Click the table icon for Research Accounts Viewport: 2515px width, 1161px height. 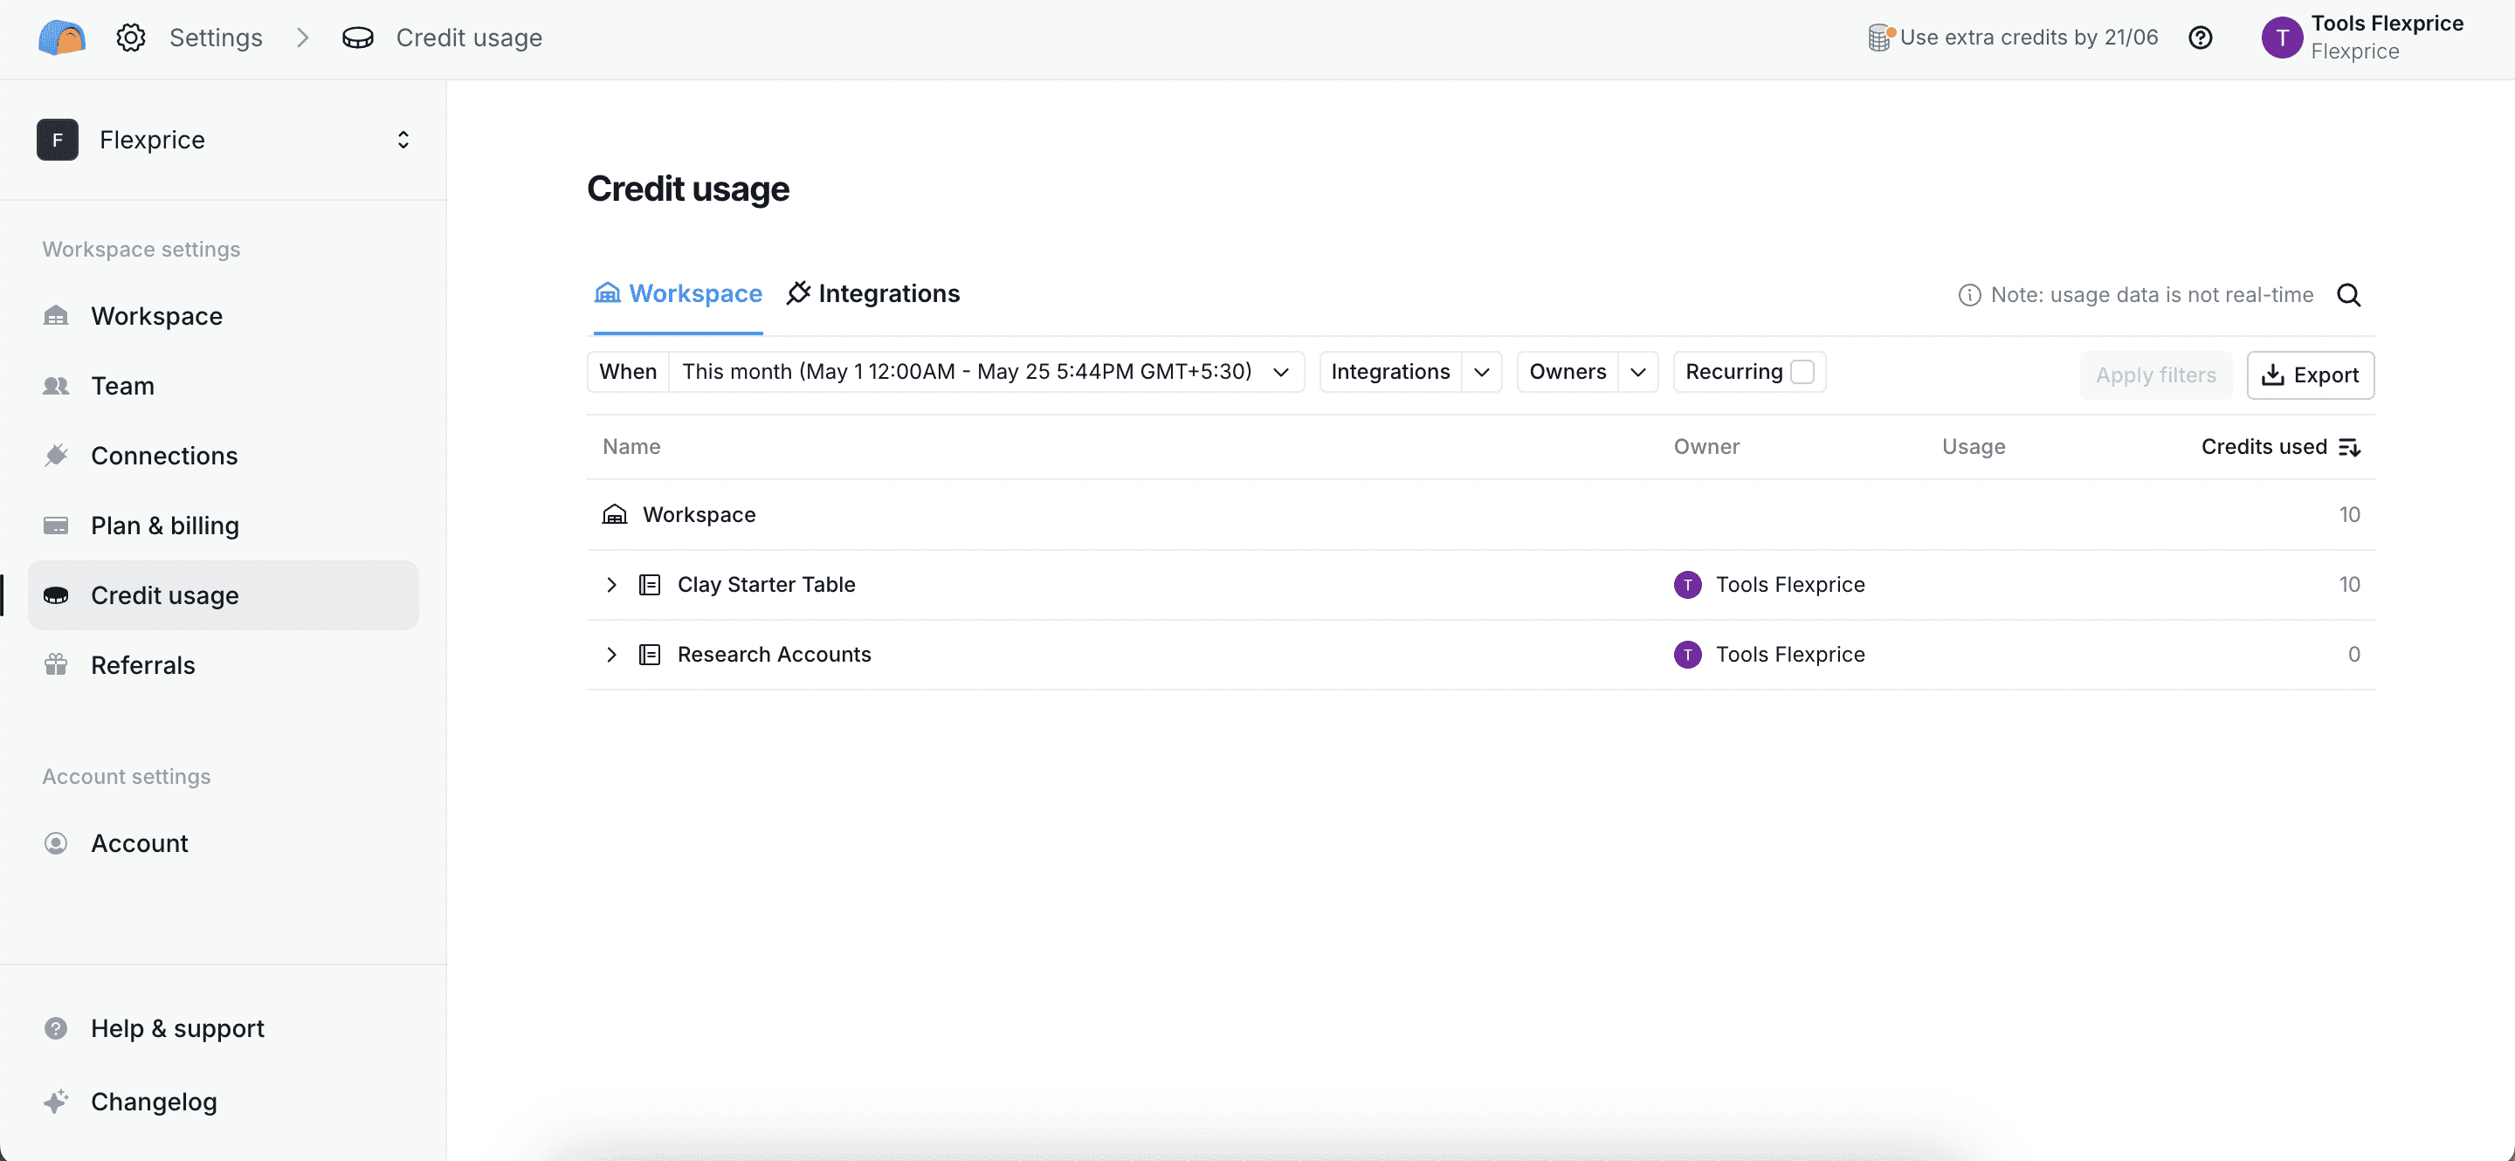point(649,655)
